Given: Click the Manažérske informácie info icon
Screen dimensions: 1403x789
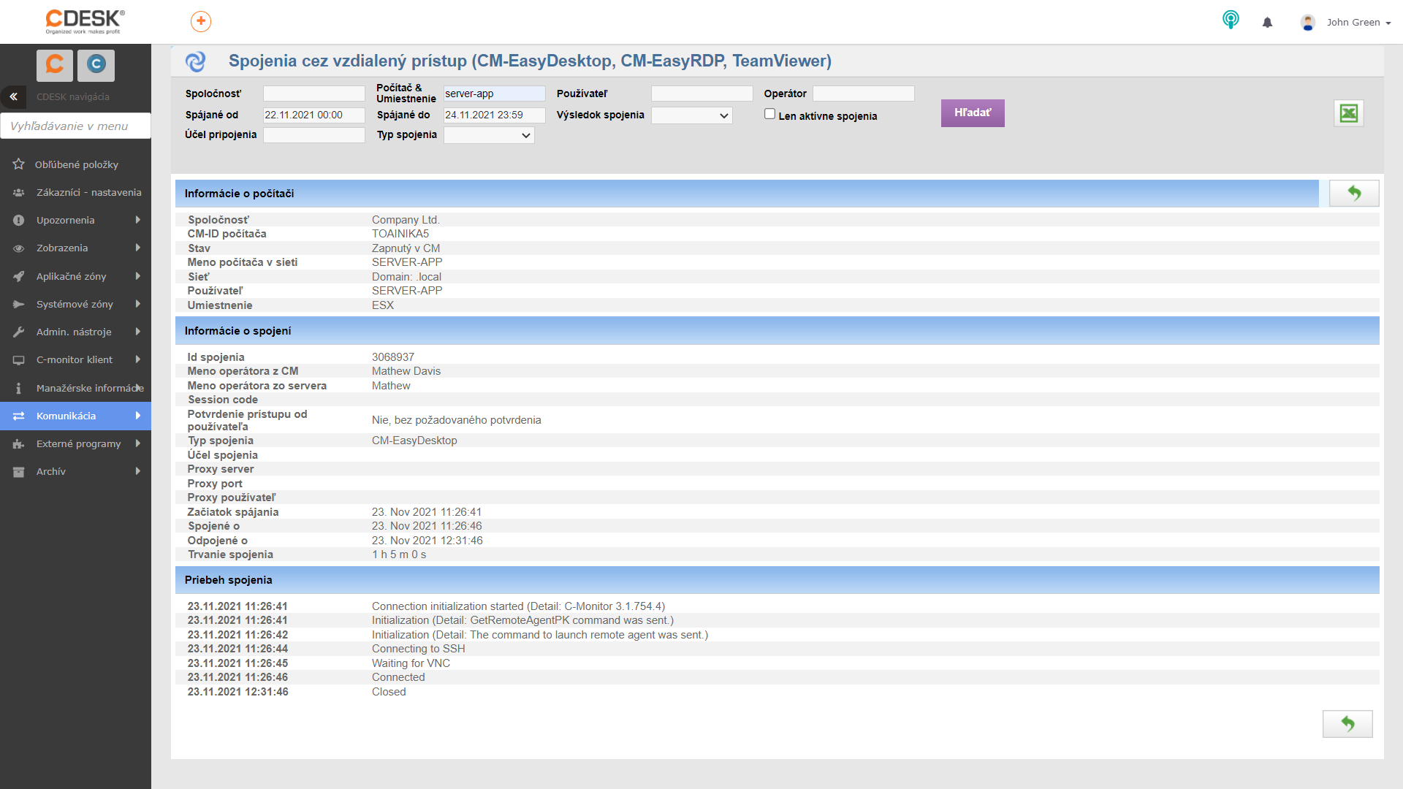Looking at the screenshot, I should coord(18,388).
